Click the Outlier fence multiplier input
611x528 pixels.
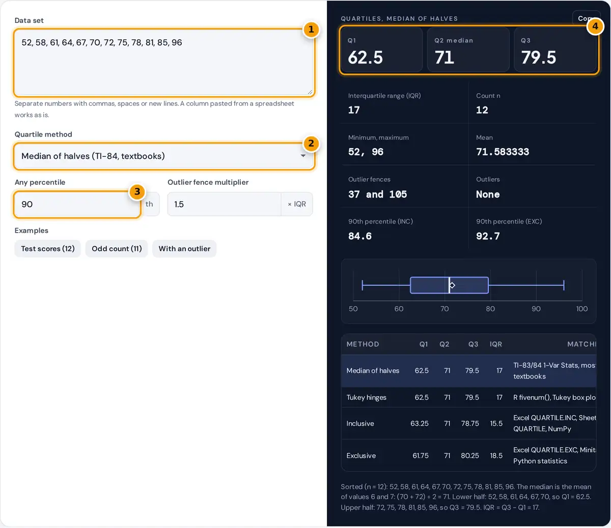(224, 204)
